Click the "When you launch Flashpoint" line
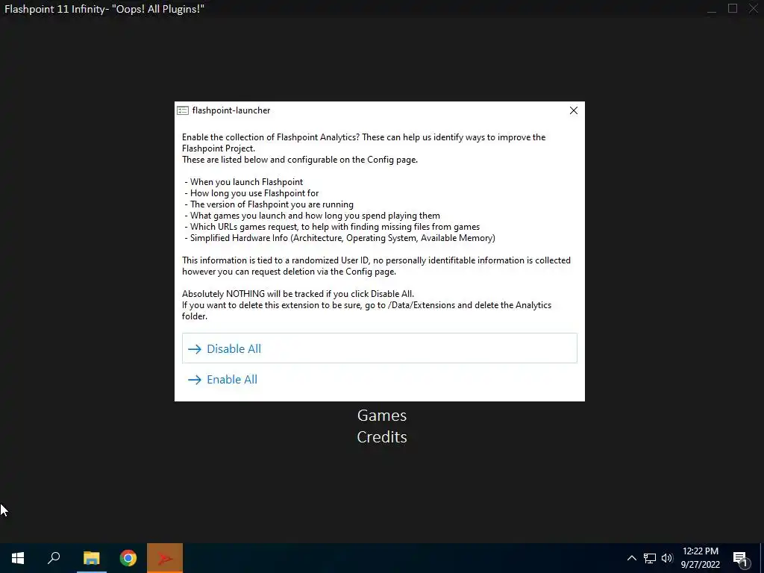764x573 pixels. [x=244, y=182]
